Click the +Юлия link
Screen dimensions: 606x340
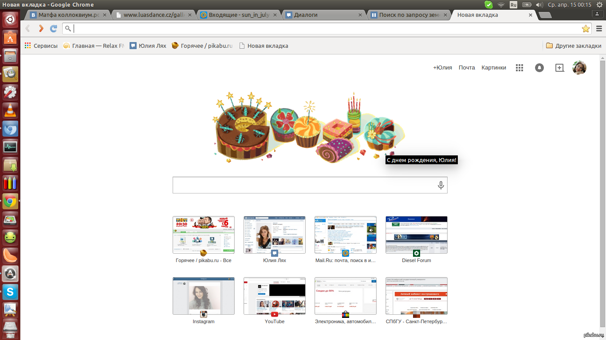[442, 68]
